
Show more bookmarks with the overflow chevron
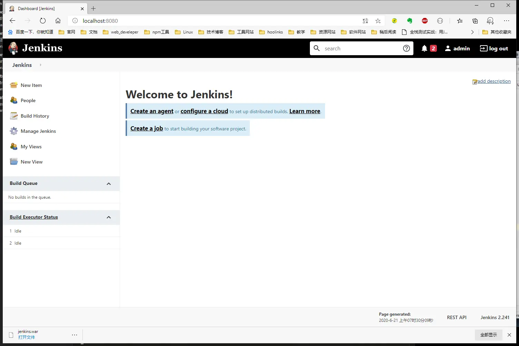[472, 32]
